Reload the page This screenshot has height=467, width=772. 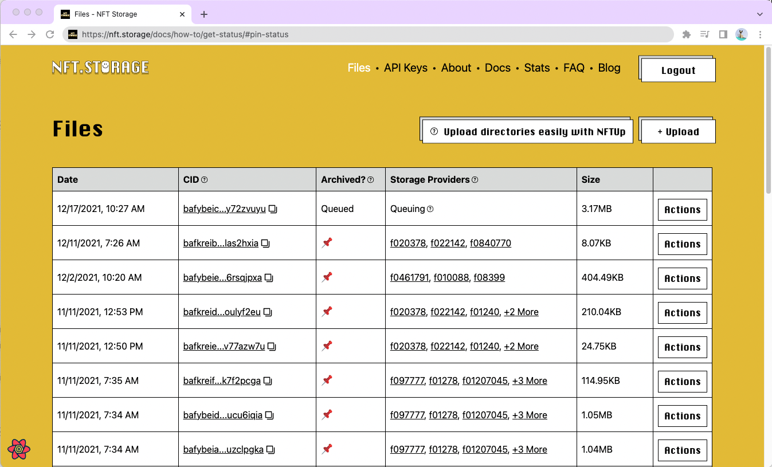[x=50, y=34]
